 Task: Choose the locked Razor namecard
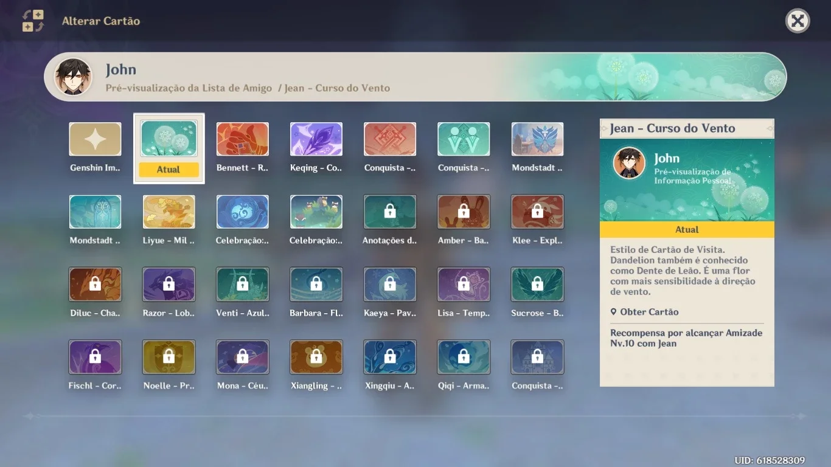point(169,284)
